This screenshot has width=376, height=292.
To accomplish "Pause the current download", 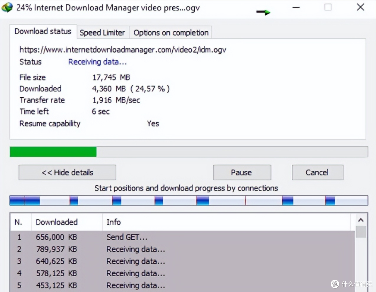I will pos(242,172).
